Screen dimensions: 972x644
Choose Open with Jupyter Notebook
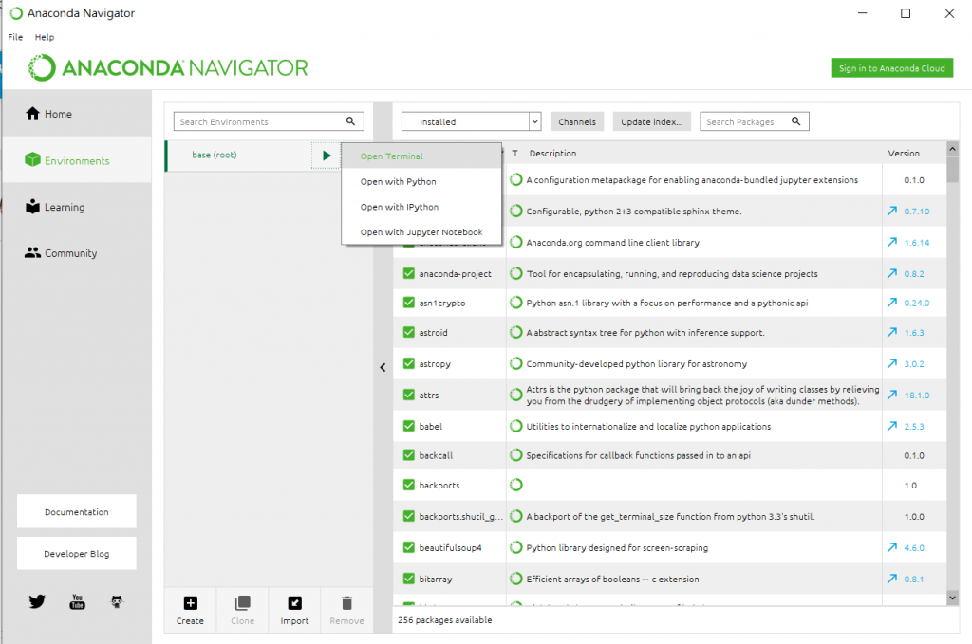coord(421,232)
